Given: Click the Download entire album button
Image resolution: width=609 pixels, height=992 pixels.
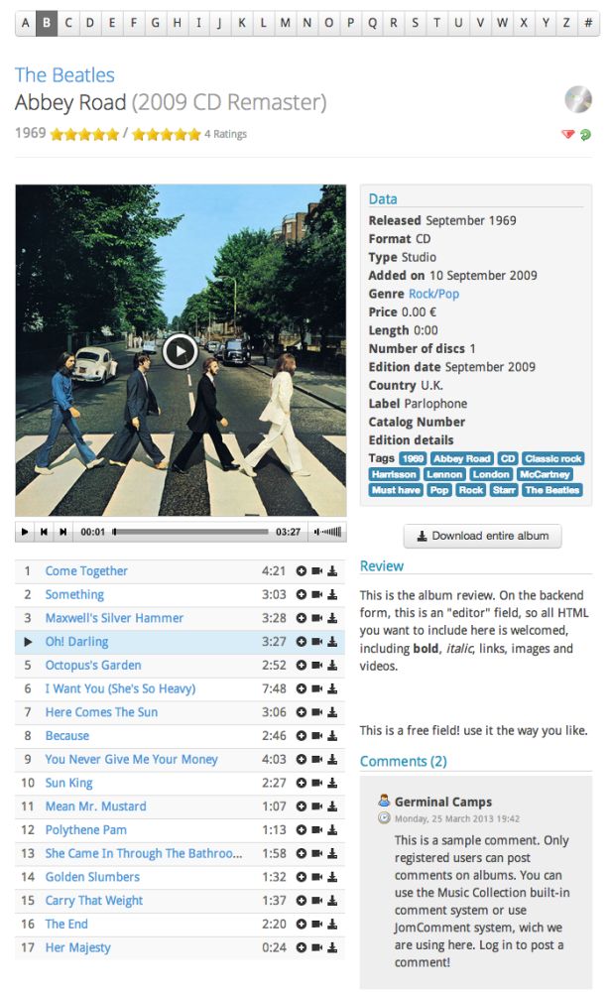Looking at the screenshot, I should (482, 536).
